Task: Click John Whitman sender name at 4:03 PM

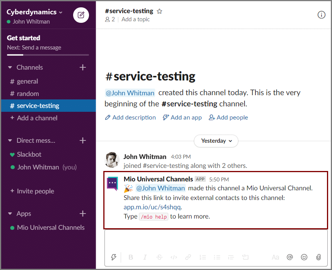Action: pyautogui.click(x=145, y=157)
